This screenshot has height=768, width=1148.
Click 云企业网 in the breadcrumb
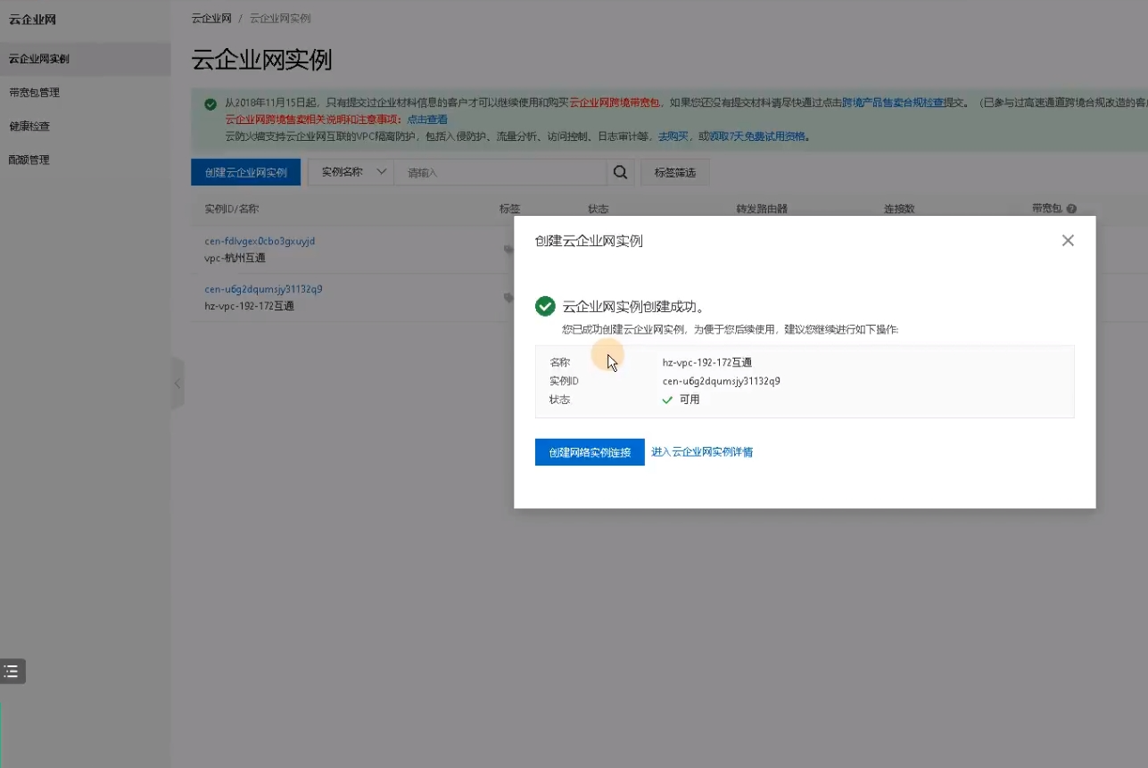211,17
